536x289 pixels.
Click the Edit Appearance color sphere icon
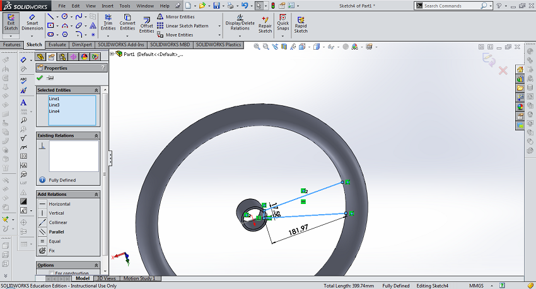point(354,47)
